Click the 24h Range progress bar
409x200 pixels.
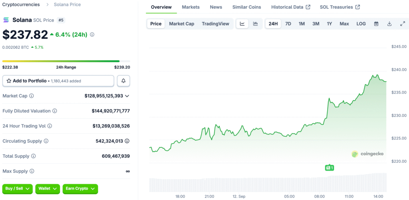[x=66, y=61]
